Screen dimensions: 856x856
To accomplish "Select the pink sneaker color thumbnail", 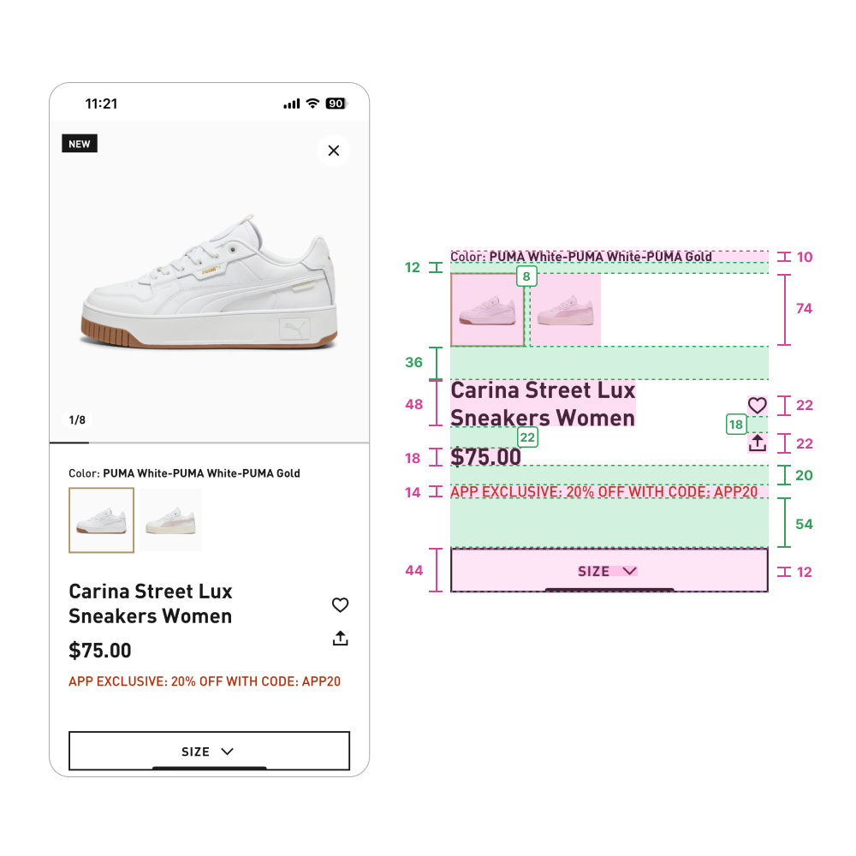I will coord(171,520).
